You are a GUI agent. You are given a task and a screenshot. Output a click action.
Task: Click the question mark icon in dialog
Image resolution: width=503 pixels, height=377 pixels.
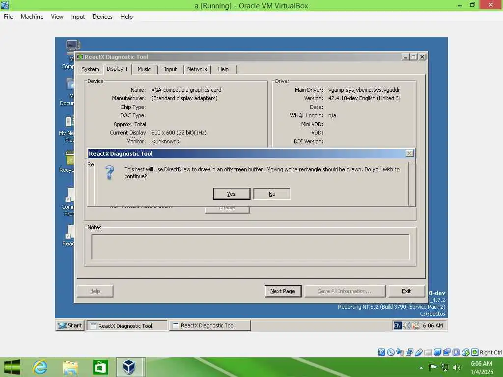coord(110,172)
